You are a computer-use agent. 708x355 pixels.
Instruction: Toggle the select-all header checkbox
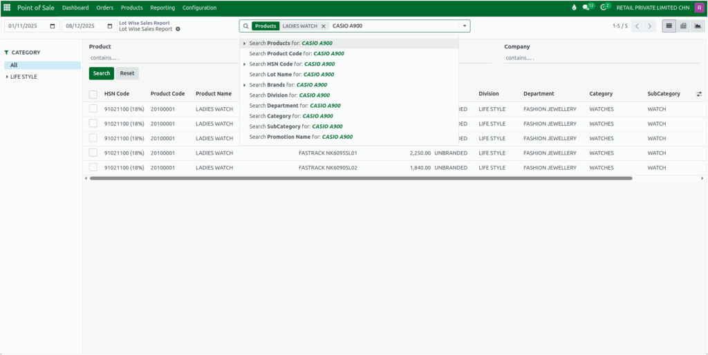[93, 95]
